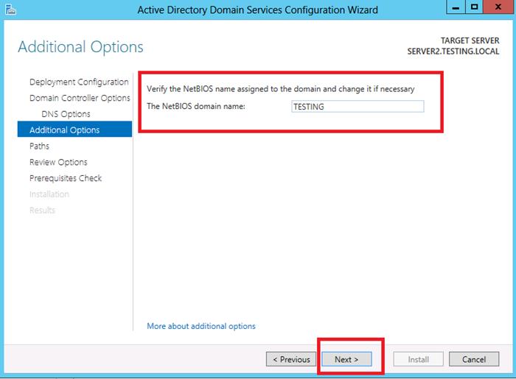Click 'The NetBIOS domain name:' label
Image resolution: width=516 pixels, height=379 pixels.
pyautogui.click(x=196, y=107)
